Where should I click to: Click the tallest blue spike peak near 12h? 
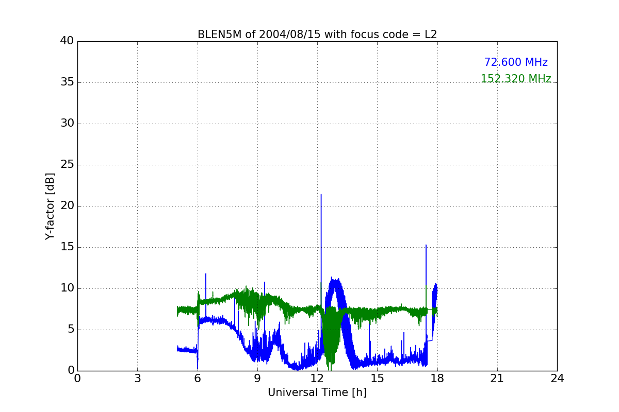click(321, 195)
